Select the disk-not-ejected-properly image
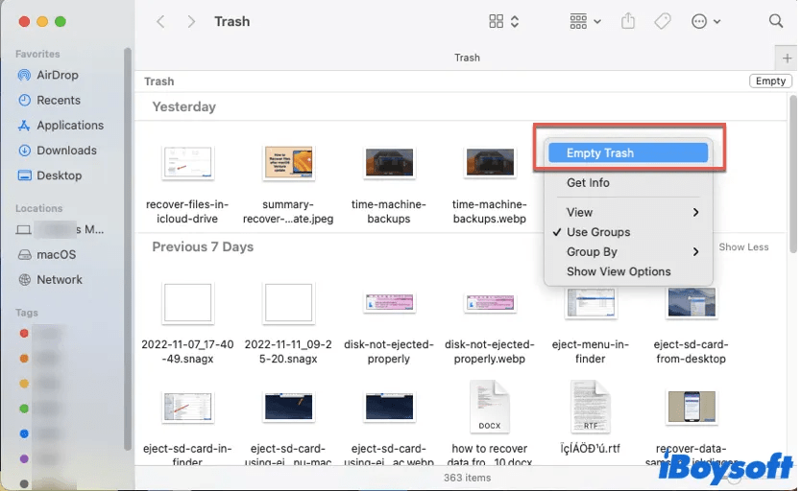This screenshot has height=491, width=801. [x=389, y=302]
